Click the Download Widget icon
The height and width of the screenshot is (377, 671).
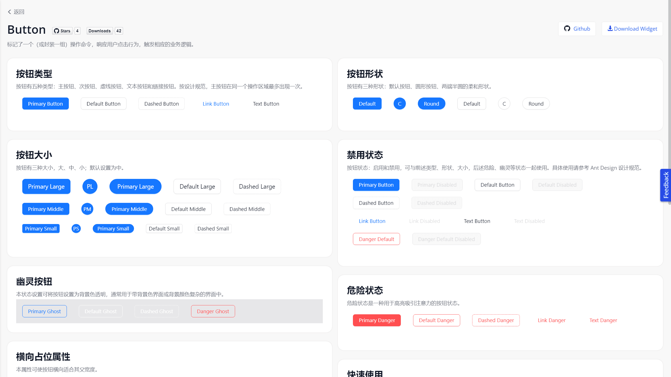tap(610, 28)
